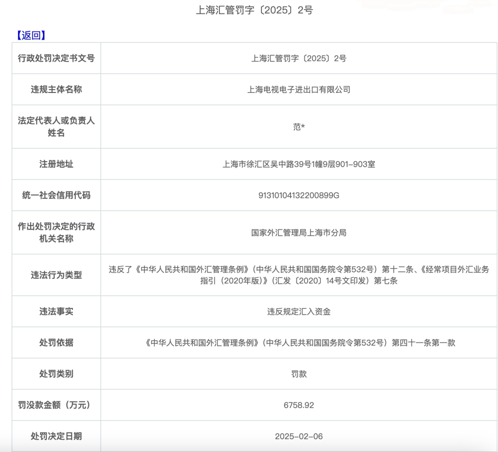The width and height of the screenshot is (498, 452).
Task: Click the 罚没款金额（万元） label
Action: [x=56, y=405]
